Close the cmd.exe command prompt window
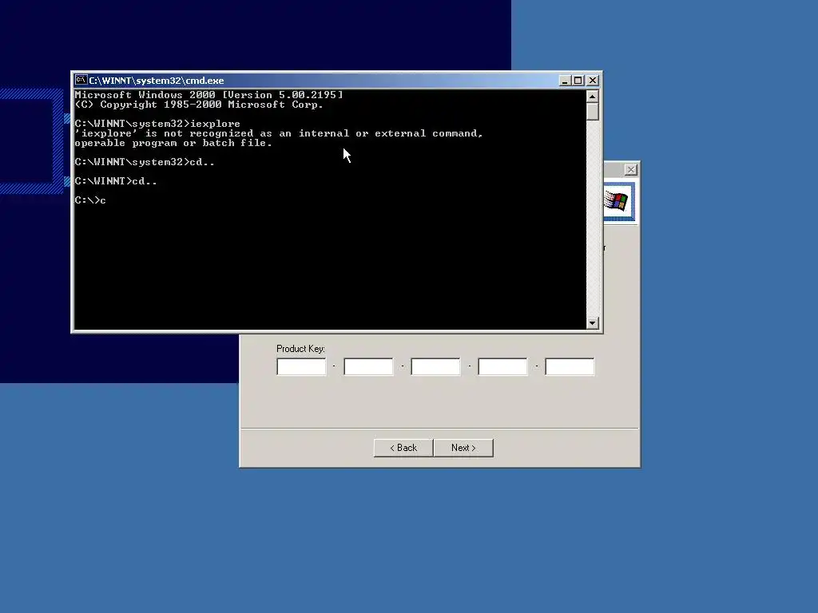 click(x=593, y=81)
